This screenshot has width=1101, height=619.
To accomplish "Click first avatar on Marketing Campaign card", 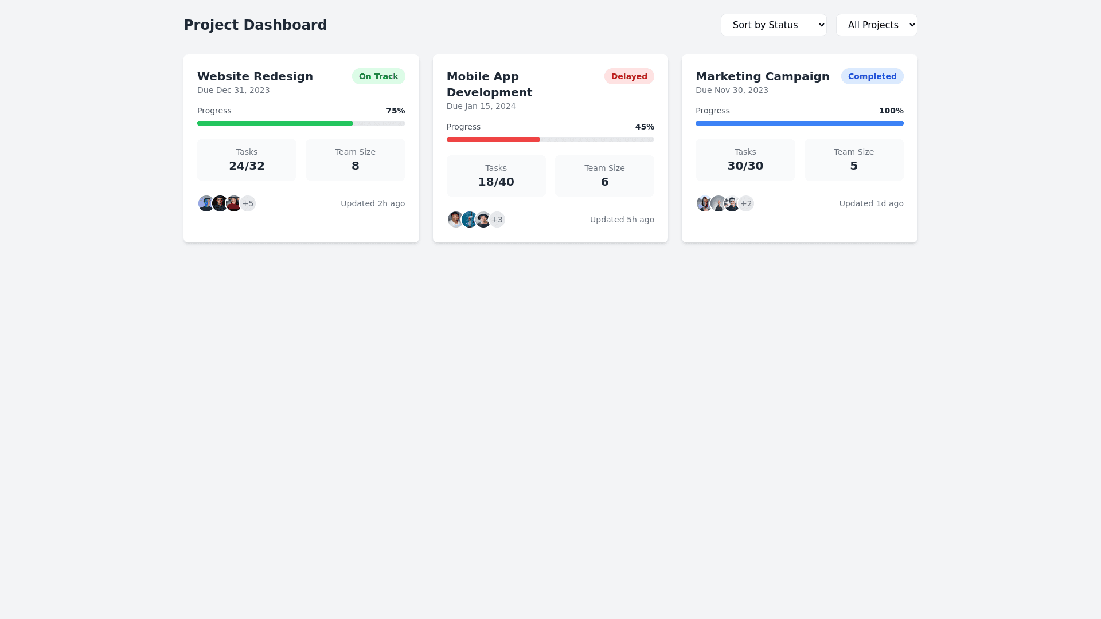I will pos(703,203).
